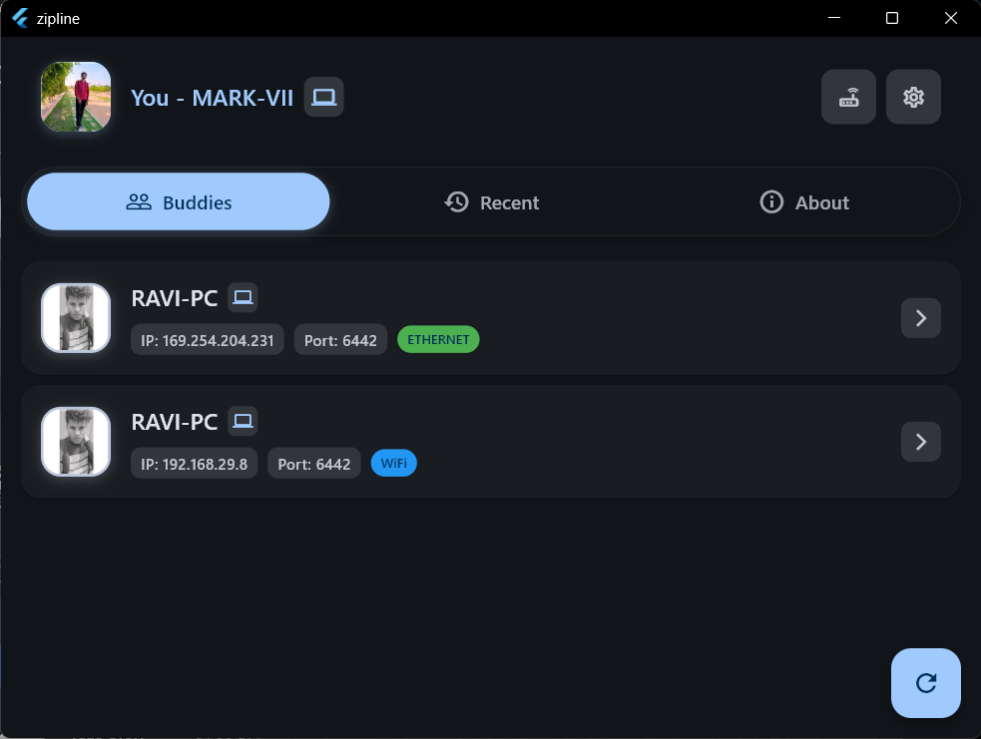
Task: Click laptop icon on WiFi RAVI-PC entry
Action: click(x=243, y=421)
